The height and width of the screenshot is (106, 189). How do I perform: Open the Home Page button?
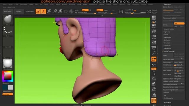[7, 11]
